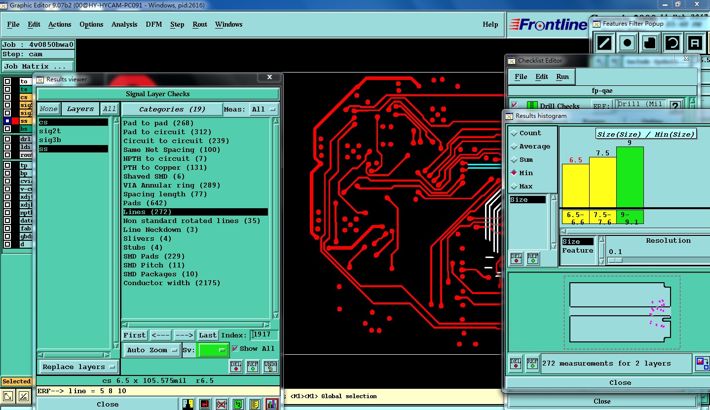Open the Meas: All dropdown
710x410 pixels.
click(x=264, y=109)
